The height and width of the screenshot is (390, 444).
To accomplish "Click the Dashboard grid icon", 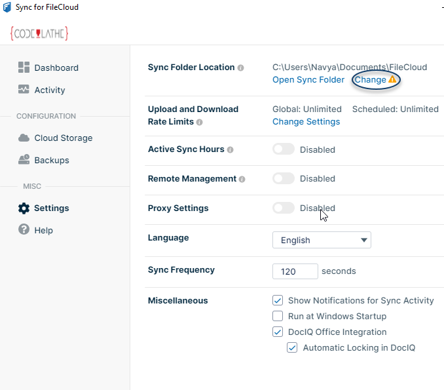I will pos(24,68).
